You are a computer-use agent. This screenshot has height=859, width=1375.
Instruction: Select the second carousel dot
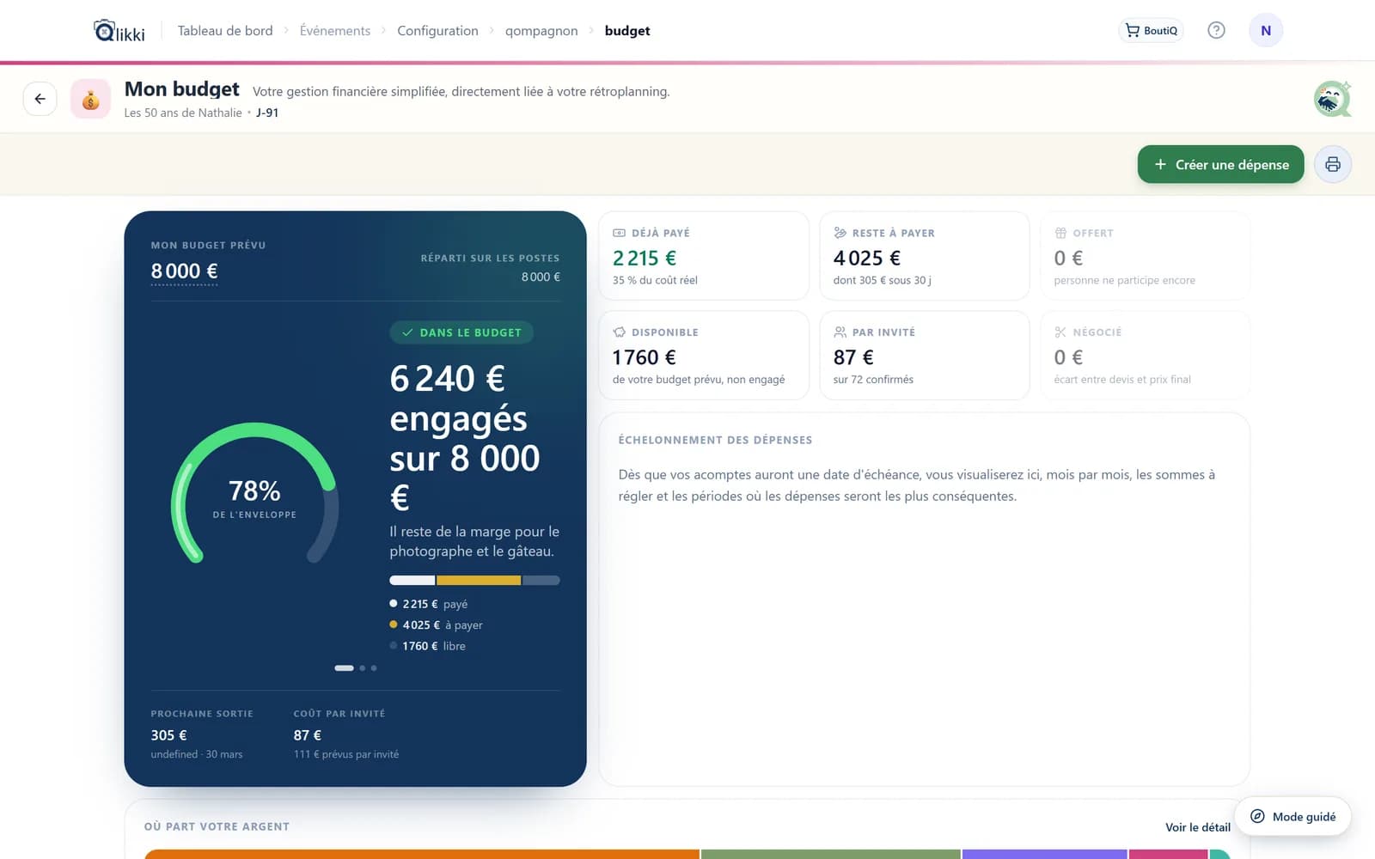pyautogui.click(x=363, y=667)
